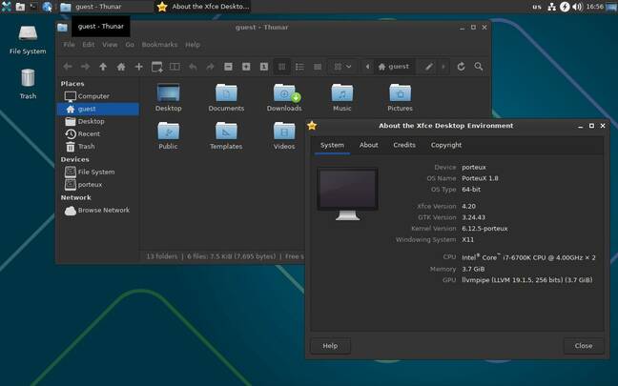The height and width of the screenshot is (386, 618).
Task: Open file search with the magnifier icon
Action: pyautogui.click(x=479, y=67)
